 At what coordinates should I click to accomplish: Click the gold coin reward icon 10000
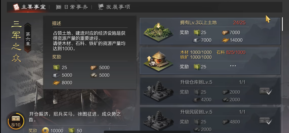pos(45,131)
